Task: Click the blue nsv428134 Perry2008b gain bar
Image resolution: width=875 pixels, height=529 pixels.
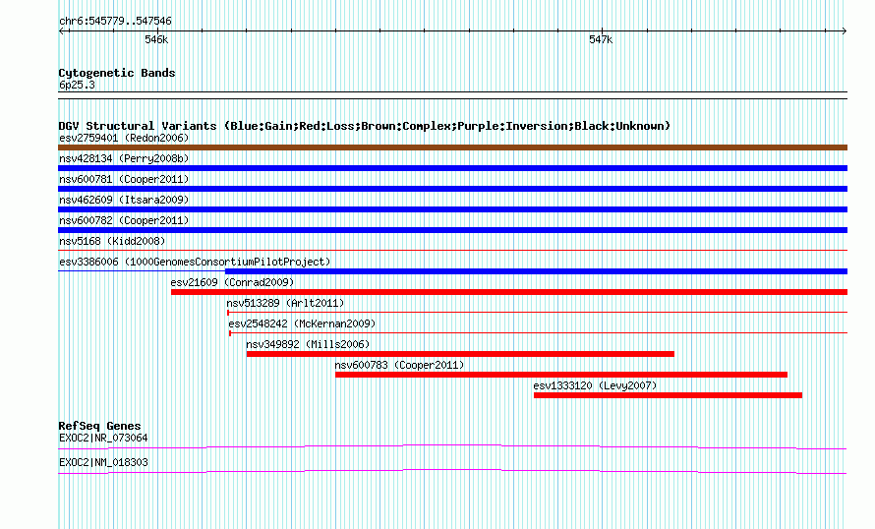Action: tap(452, 168)
